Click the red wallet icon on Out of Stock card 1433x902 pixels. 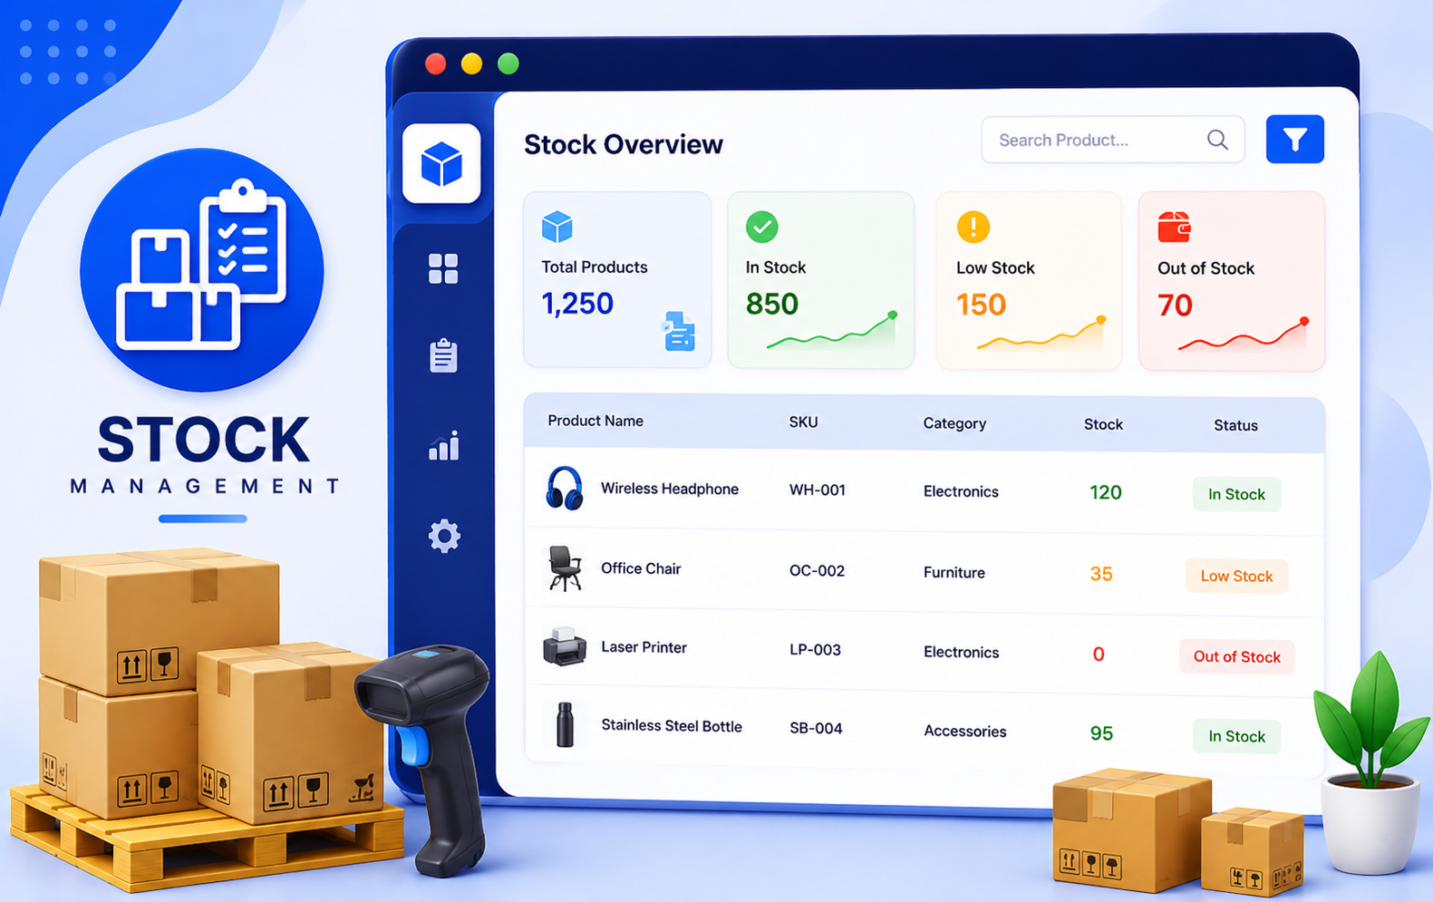coord(1174,227)
